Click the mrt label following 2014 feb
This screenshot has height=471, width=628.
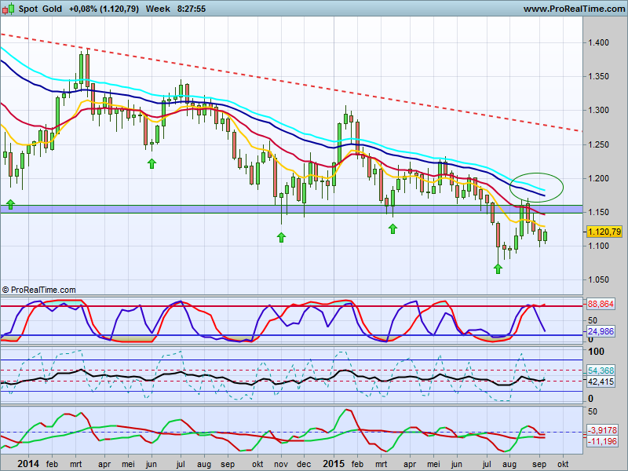[x=75, y=464]
